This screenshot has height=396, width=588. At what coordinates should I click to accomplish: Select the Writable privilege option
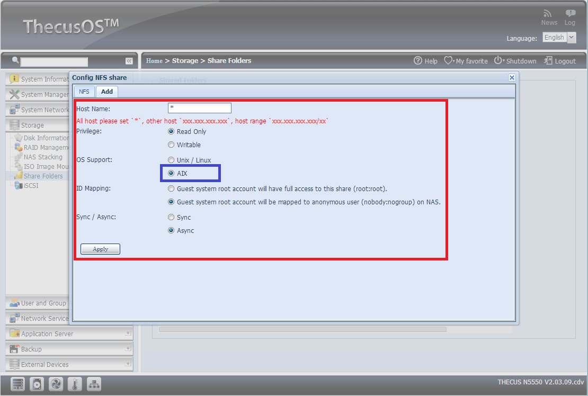click(171, 145)
